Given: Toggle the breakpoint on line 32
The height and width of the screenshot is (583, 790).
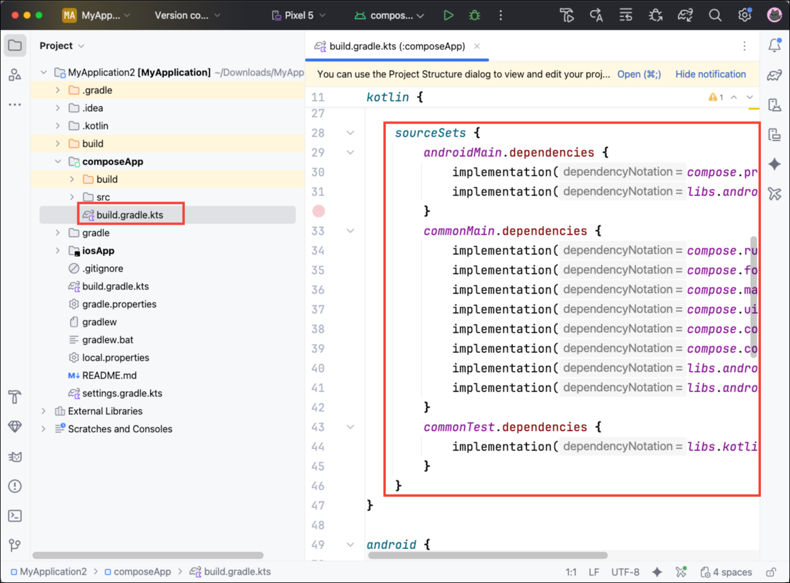Looking at the screenshot, I should (x=319, y=211).
